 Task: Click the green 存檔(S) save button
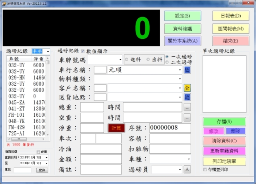click(x=224, y=121)
